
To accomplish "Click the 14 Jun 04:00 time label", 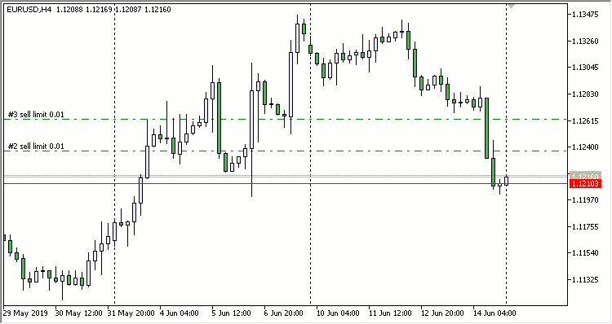I will (495, 313).
